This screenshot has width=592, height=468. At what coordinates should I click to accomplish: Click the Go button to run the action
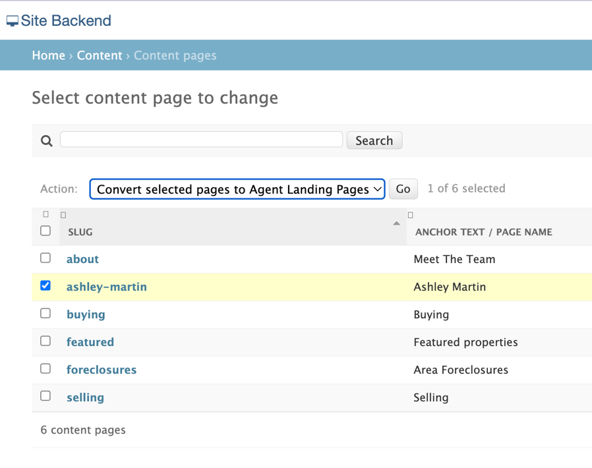(x=403, y=189)
